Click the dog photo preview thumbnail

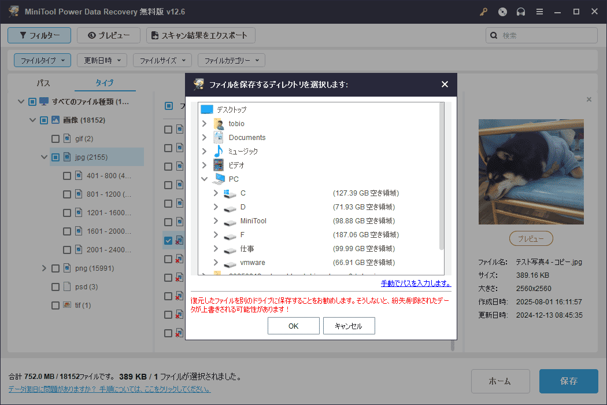pyautogui.click(x=531, y=172)
